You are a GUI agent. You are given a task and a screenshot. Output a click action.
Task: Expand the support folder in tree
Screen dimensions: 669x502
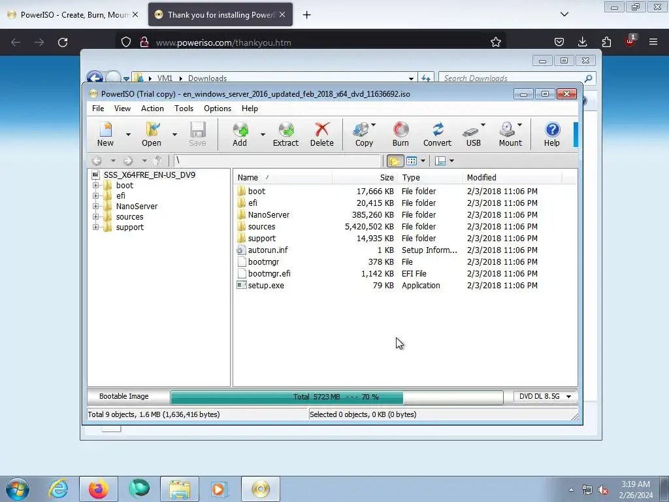[x=95, y=227]
